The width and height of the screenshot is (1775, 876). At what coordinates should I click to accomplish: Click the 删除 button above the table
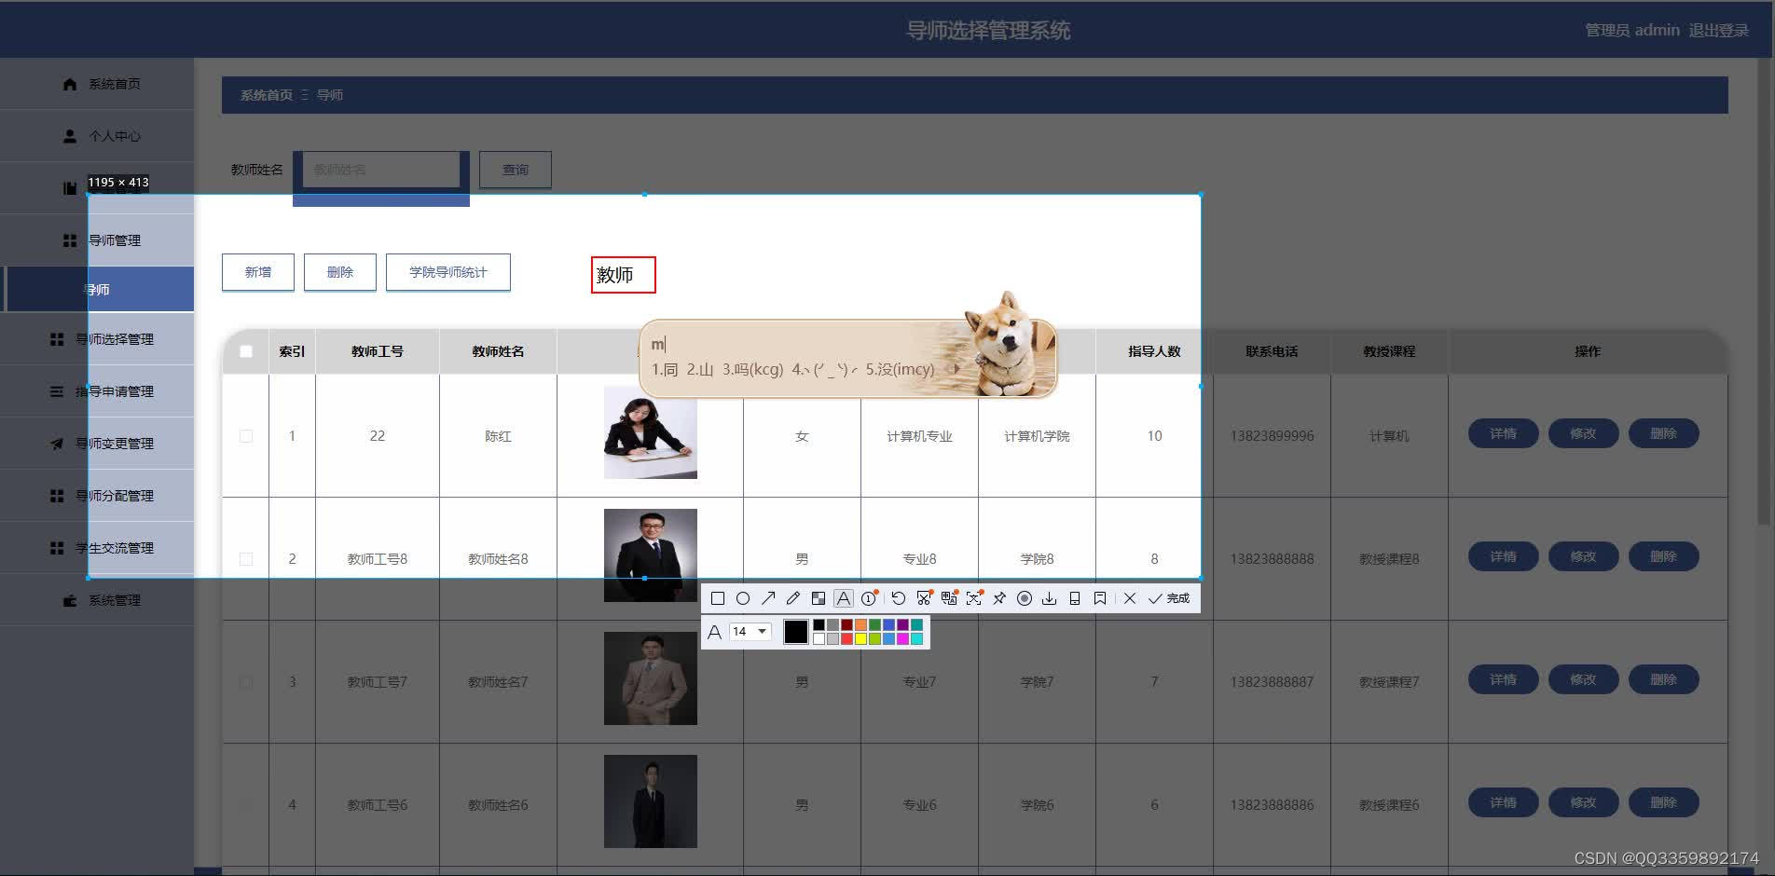tap(340, 272)
